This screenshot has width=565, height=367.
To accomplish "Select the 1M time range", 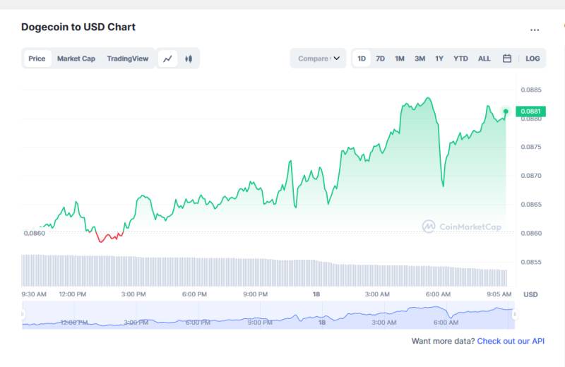I will click(x=400, y=59).
